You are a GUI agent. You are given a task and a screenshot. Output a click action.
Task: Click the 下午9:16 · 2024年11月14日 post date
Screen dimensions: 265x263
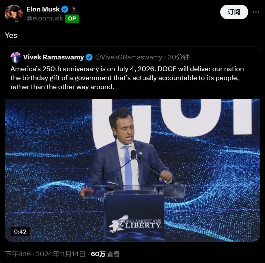(x=45, y=254)
